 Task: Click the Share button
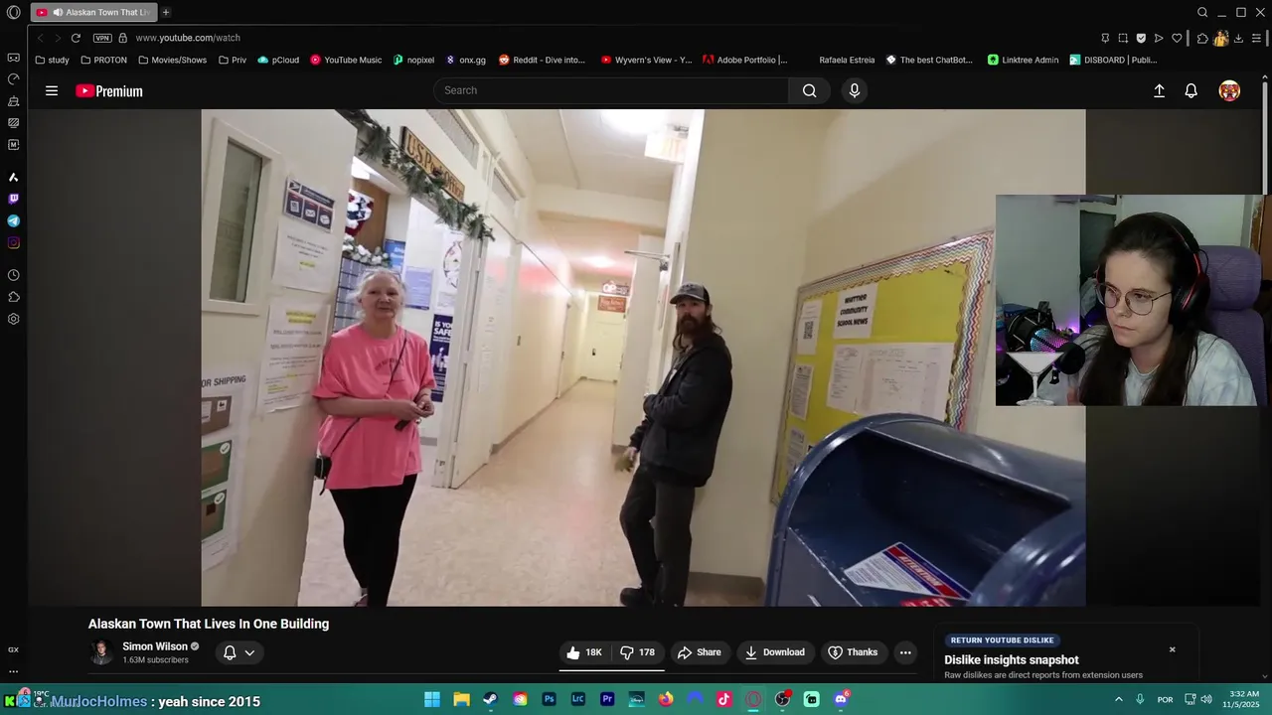pos(699,652)
